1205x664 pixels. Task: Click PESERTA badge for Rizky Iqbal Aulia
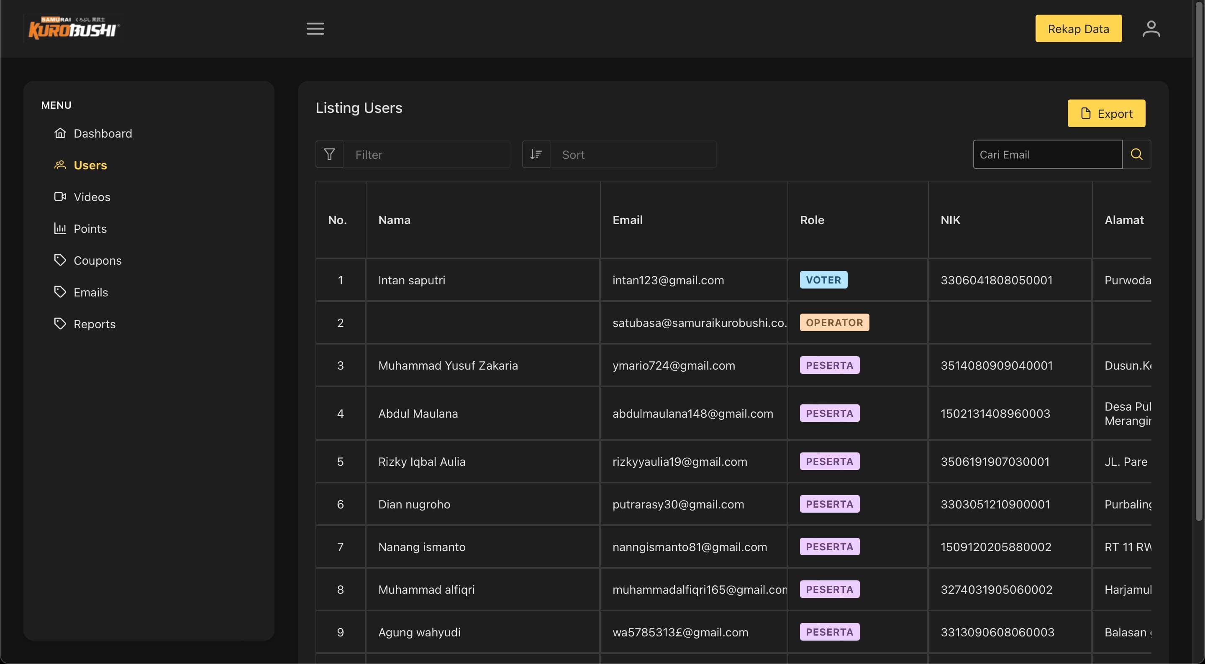(x=829, y=461)
